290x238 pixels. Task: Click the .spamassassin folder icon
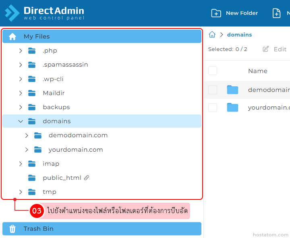[x=32, y=65]
